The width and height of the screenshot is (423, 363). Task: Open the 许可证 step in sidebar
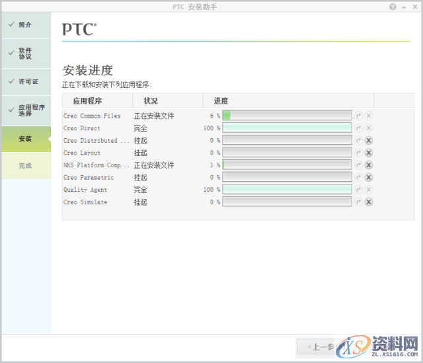click(x=26, y=82)
